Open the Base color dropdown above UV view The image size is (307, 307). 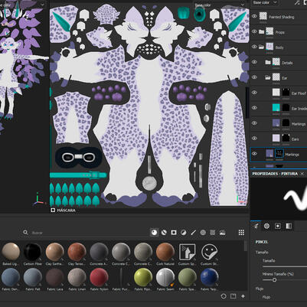(219, 5)
